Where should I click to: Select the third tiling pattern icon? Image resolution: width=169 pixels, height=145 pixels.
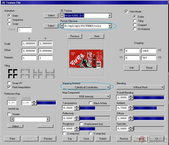coord(38,74)
